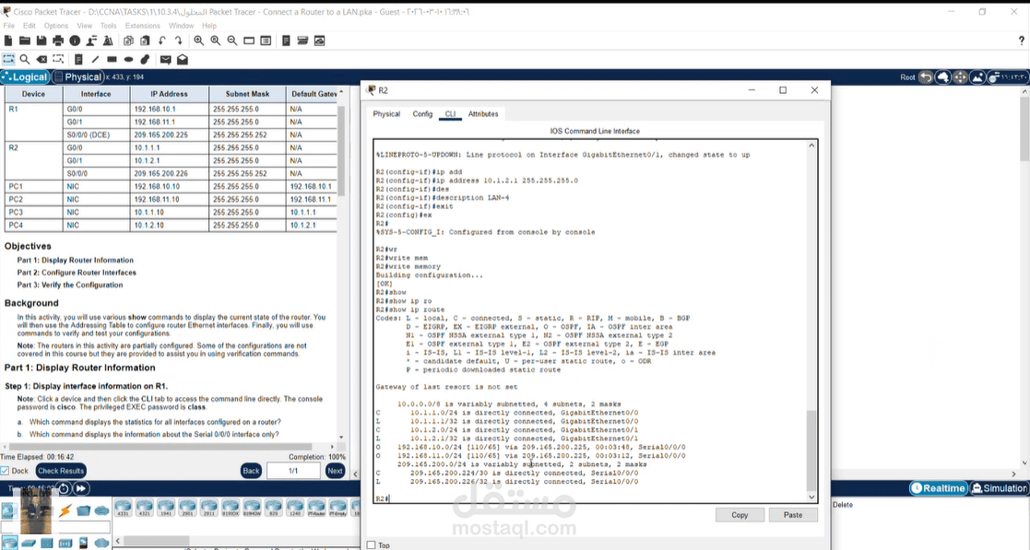Select the Draw Ellipse tool
The image size is (1030, 550).
[x=128, y=59]
